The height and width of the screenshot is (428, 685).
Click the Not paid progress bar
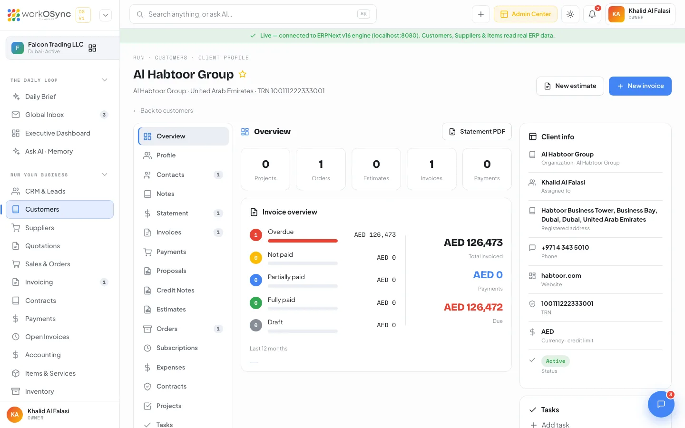[x=303, y=263]
